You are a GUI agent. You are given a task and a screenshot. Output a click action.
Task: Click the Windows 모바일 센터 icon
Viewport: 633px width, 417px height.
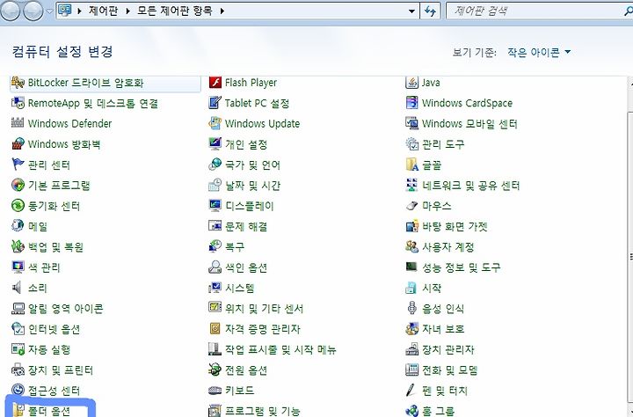411,123
